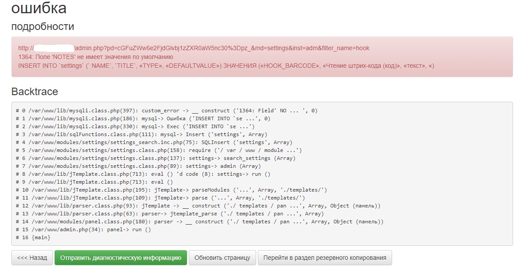The height and width of the screenshot is (270, 532).
Task: Select backtrace line # 12 parser.class.php(93)
Action: [198, 206]
